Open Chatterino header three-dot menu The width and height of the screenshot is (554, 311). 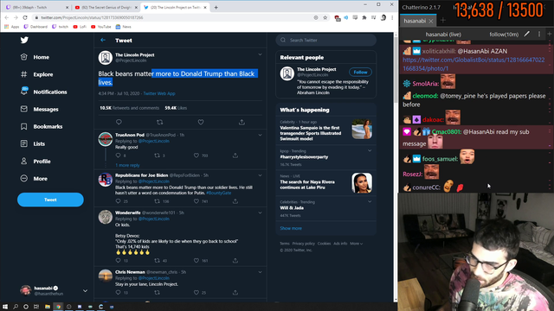point(539,34)
